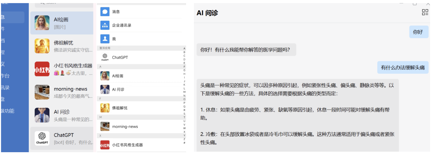Image resolution: width=434 pixels, height=154 pixels.
Task: Open the ChatGPT bot conversation
Action: pos(62,138)
